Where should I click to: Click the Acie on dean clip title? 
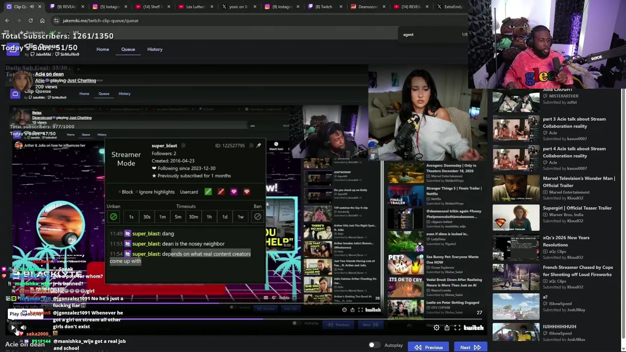(x=49, y=74)
